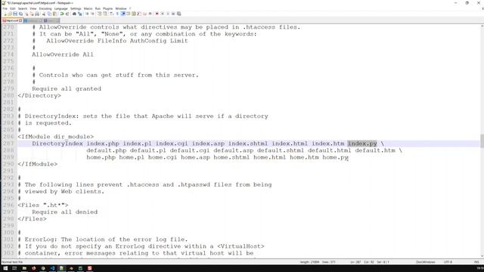The width and height of the screenshot is (484, 272).
Task: Toggle word wrap from the toolbar
Action: 111,14
